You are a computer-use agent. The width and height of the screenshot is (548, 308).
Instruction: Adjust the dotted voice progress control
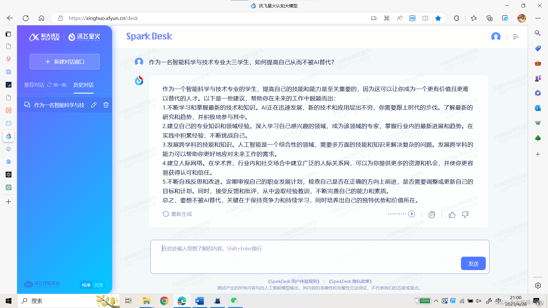point(397,214)
